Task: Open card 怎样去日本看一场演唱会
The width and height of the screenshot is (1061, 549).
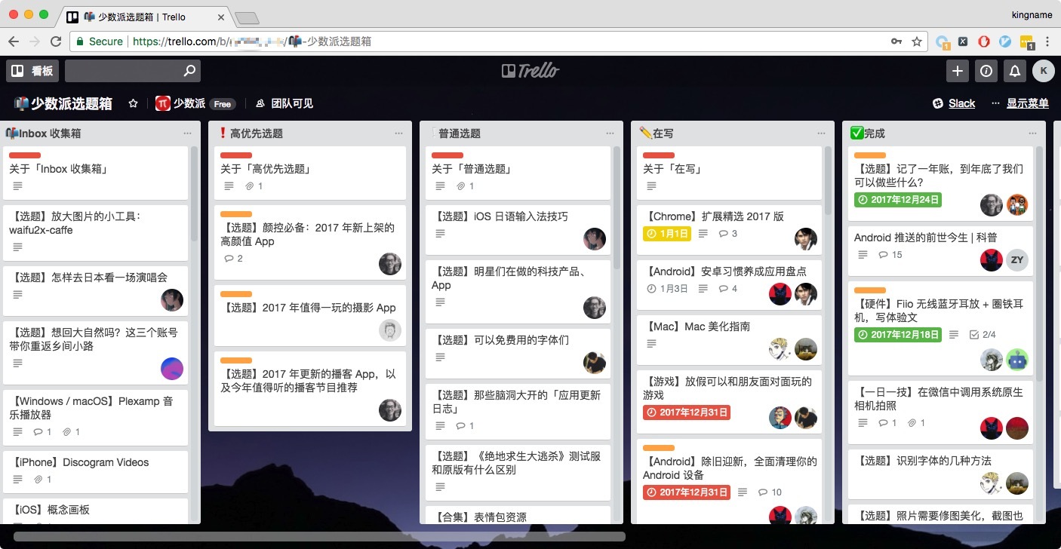Action: pos(95,290)
